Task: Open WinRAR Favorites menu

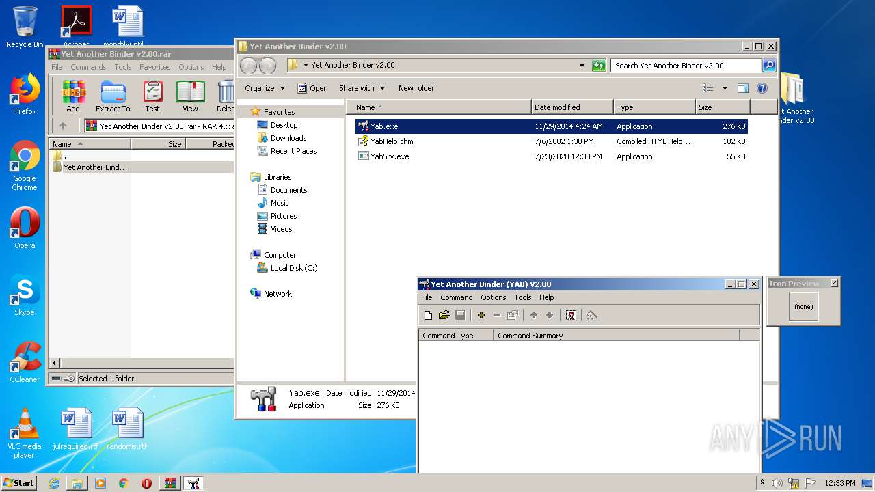Action: (155, 67)
